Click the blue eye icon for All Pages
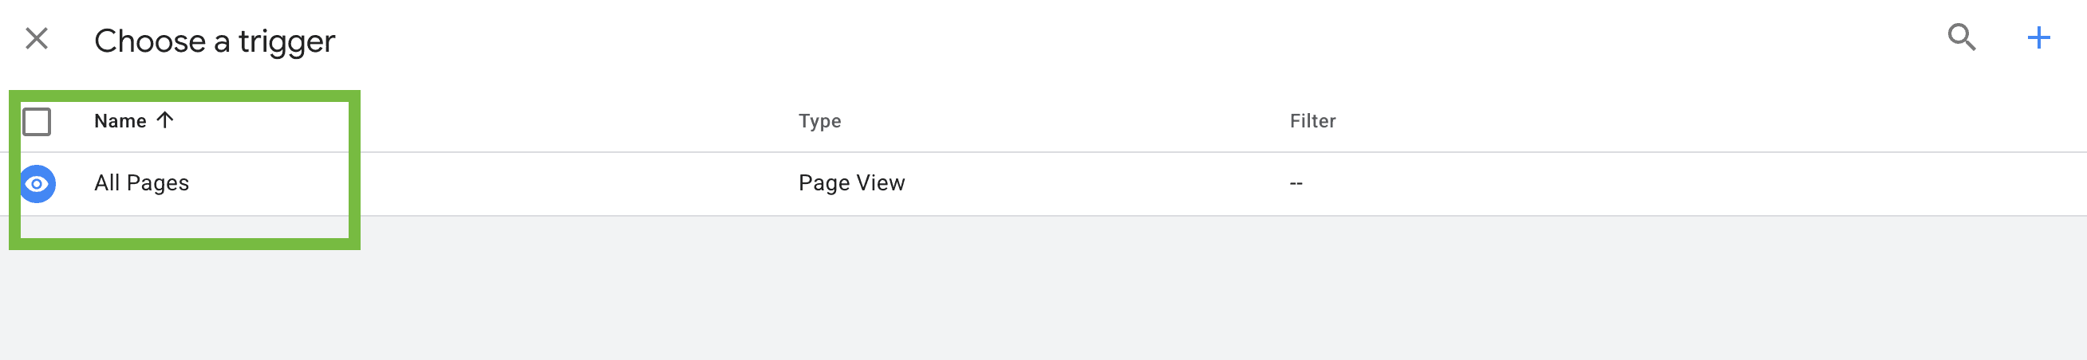Viewport: 2087px width, 360px height. click(37, 184)
